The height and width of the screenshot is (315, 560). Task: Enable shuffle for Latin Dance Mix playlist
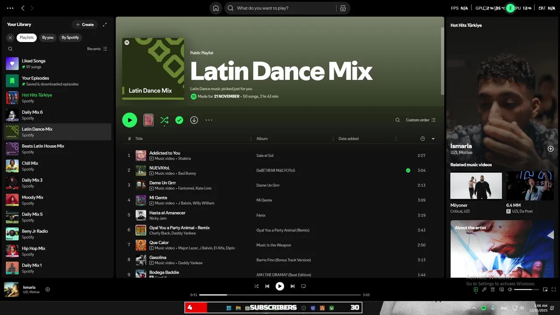tap(164, 120)
